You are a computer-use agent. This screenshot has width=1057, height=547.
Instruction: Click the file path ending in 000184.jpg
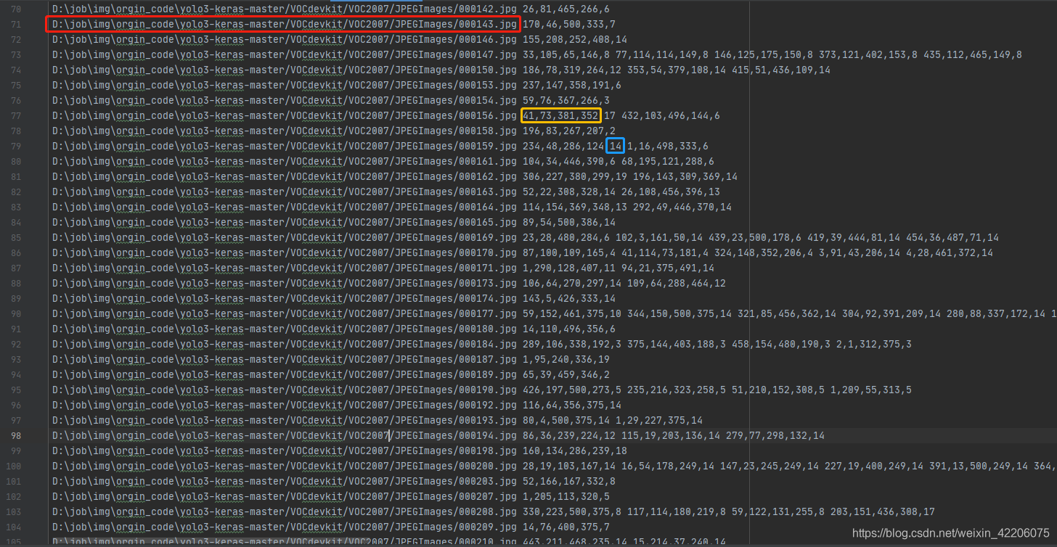(x=285, y=345)
